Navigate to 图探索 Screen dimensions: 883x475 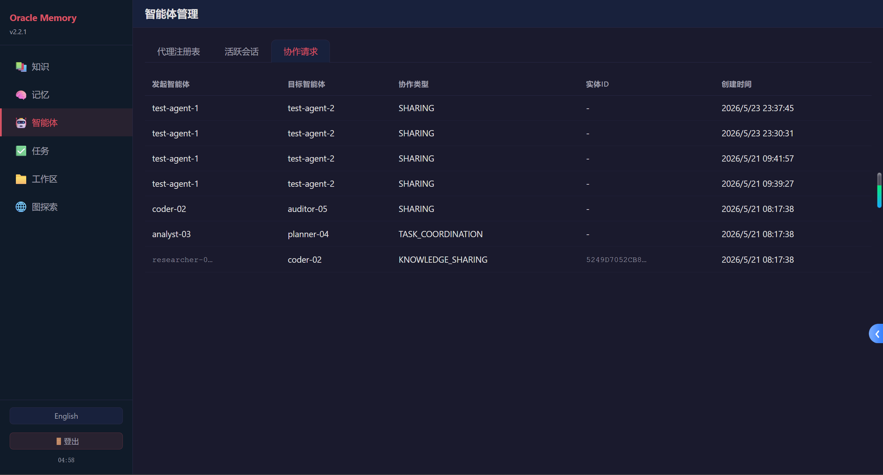click(x=66, y=207)
